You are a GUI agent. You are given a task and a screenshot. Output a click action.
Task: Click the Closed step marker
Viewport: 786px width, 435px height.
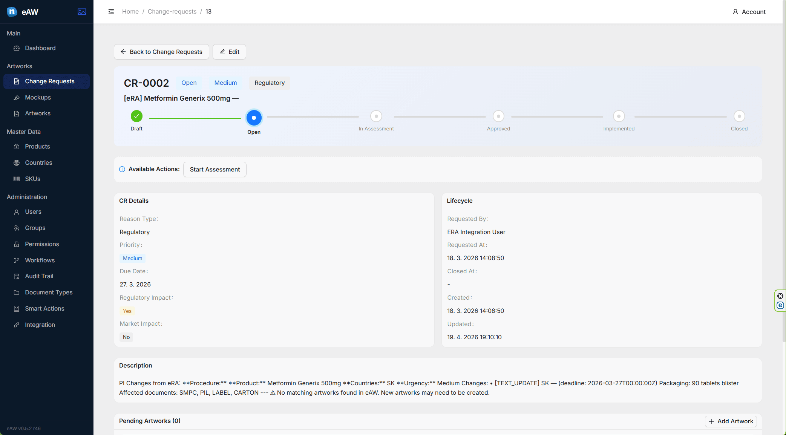point(739,116)
